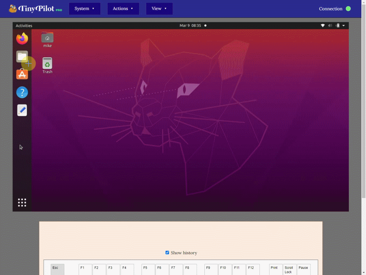Click the Scroll Lock virtual key
Image resolution: width=366 pixels, height=275 pixels.
pyautogui.click(x=290, y=270)
